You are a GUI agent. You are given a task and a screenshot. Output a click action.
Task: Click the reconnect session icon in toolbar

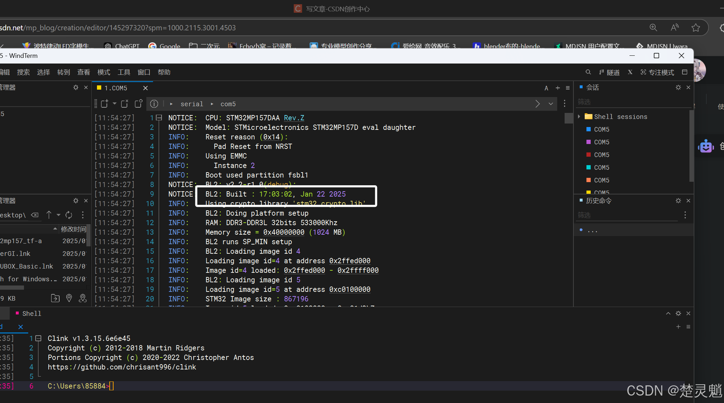[138, 104]
